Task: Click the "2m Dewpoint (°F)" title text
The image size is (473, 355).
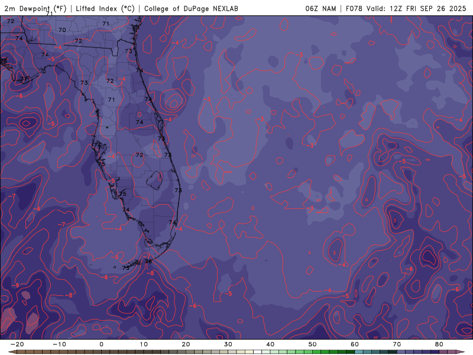Action: tap(35, 8)
